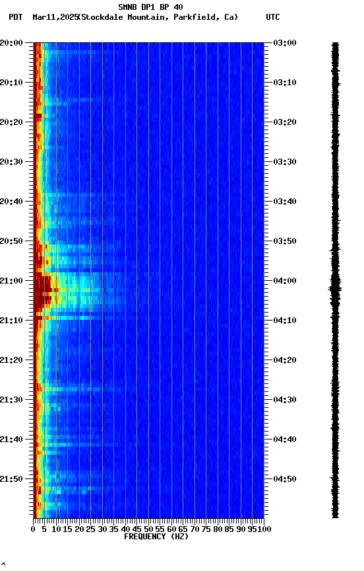Click the 04:10 UTC time label
This screenshot has height=571, width=364.
click(285, 321)
